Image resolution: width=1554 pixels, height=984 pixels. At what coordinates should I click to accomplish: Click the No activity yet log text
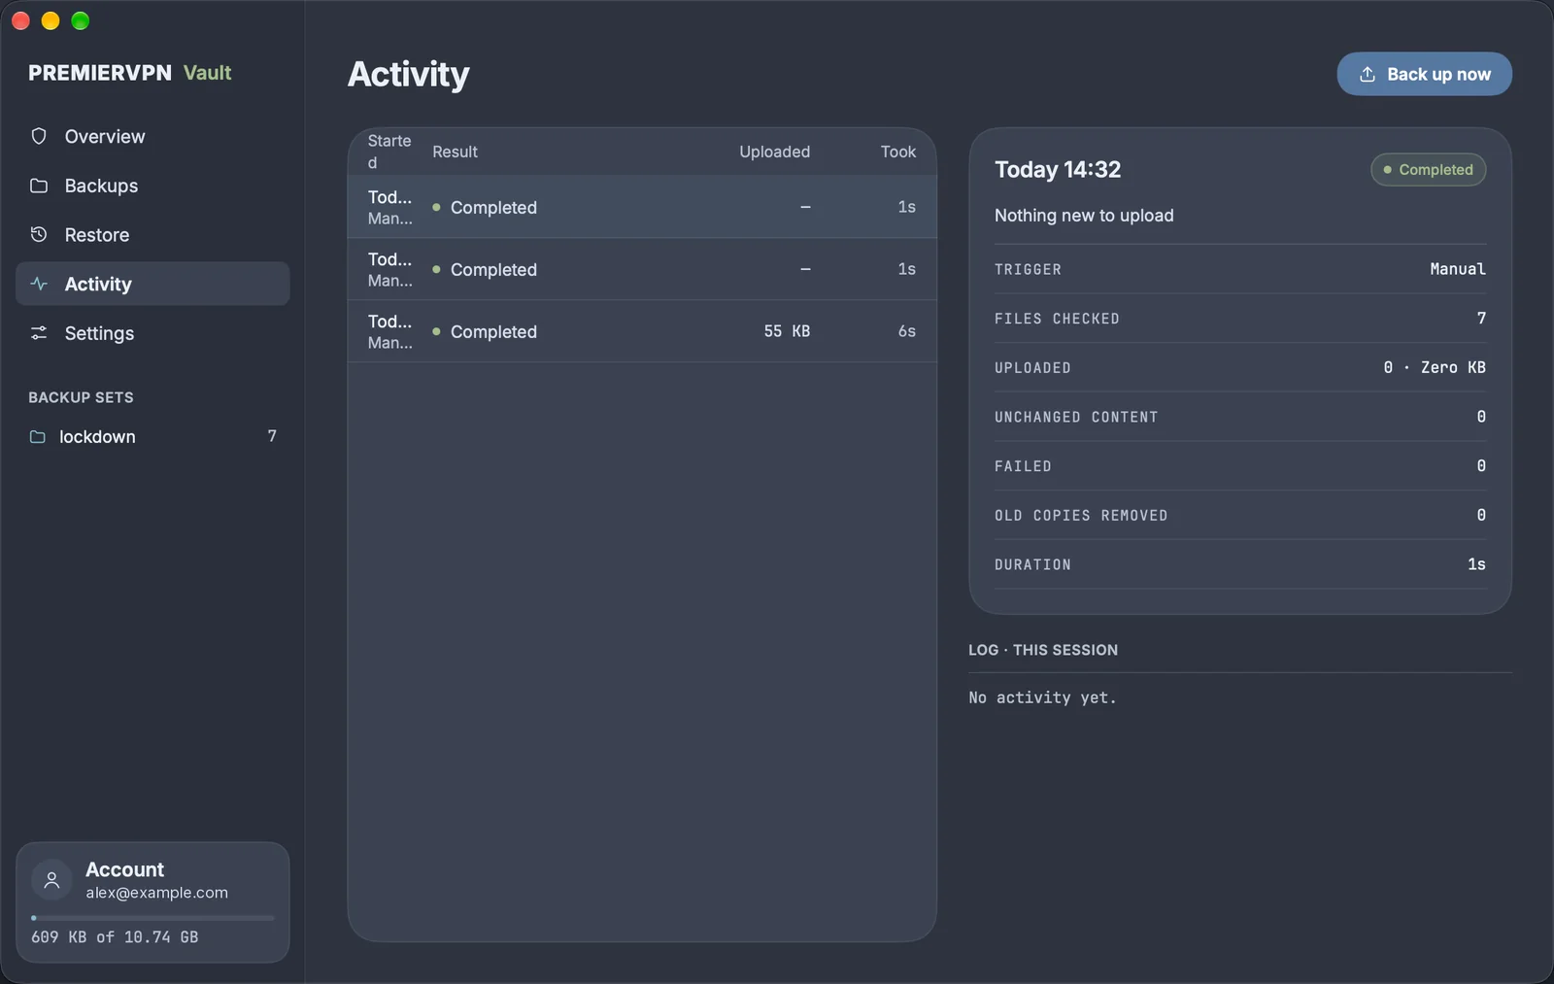tap(1042, 697)
